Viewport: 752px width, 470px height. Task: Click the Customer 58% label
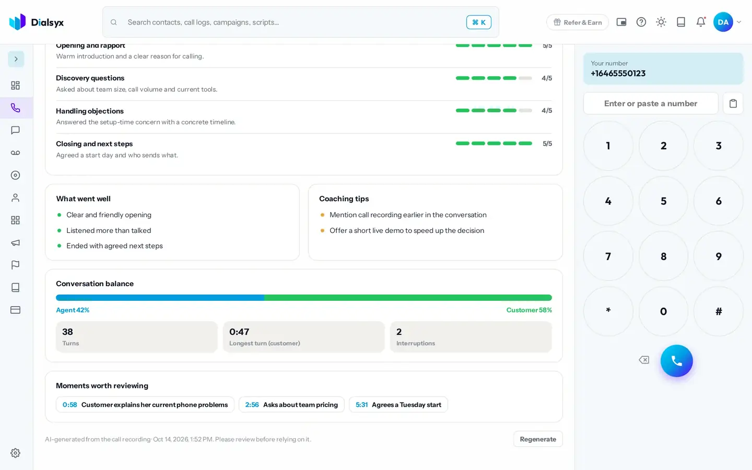point(529,310)
